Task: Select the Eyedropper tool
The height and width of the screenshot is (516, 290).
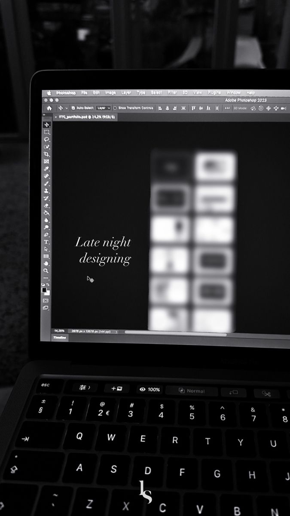Action: point(47,169)
